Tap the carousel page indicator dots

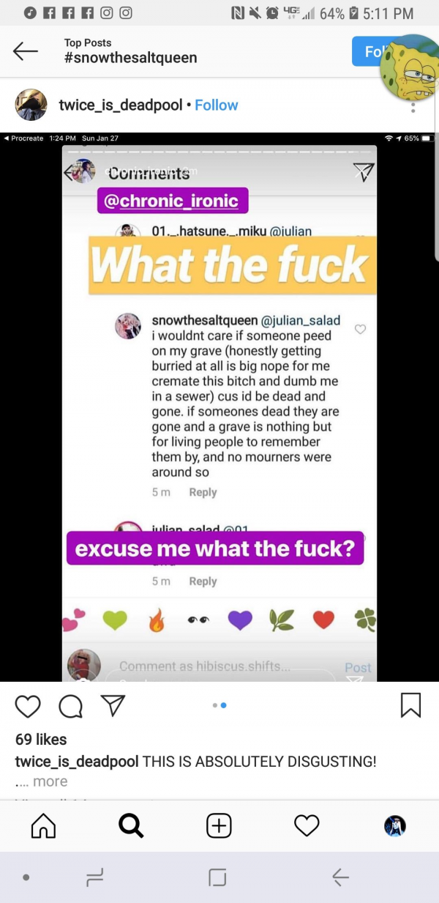pyautogui.click(x=219, y=705)
